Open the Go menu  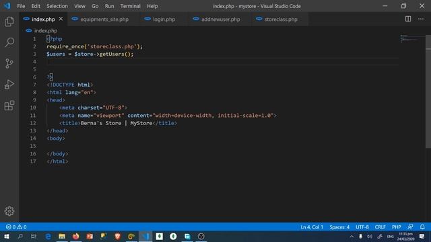coord(95,6)
